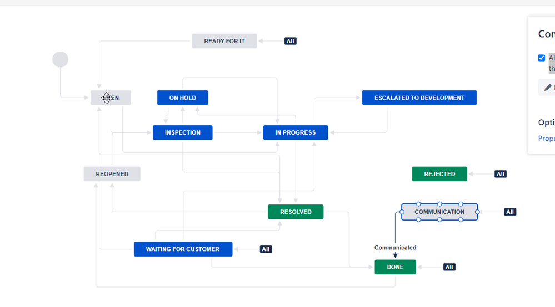Screen dimensions: 555x307
Task: Click the OPEN status node
Action: (x=111, y=98)
